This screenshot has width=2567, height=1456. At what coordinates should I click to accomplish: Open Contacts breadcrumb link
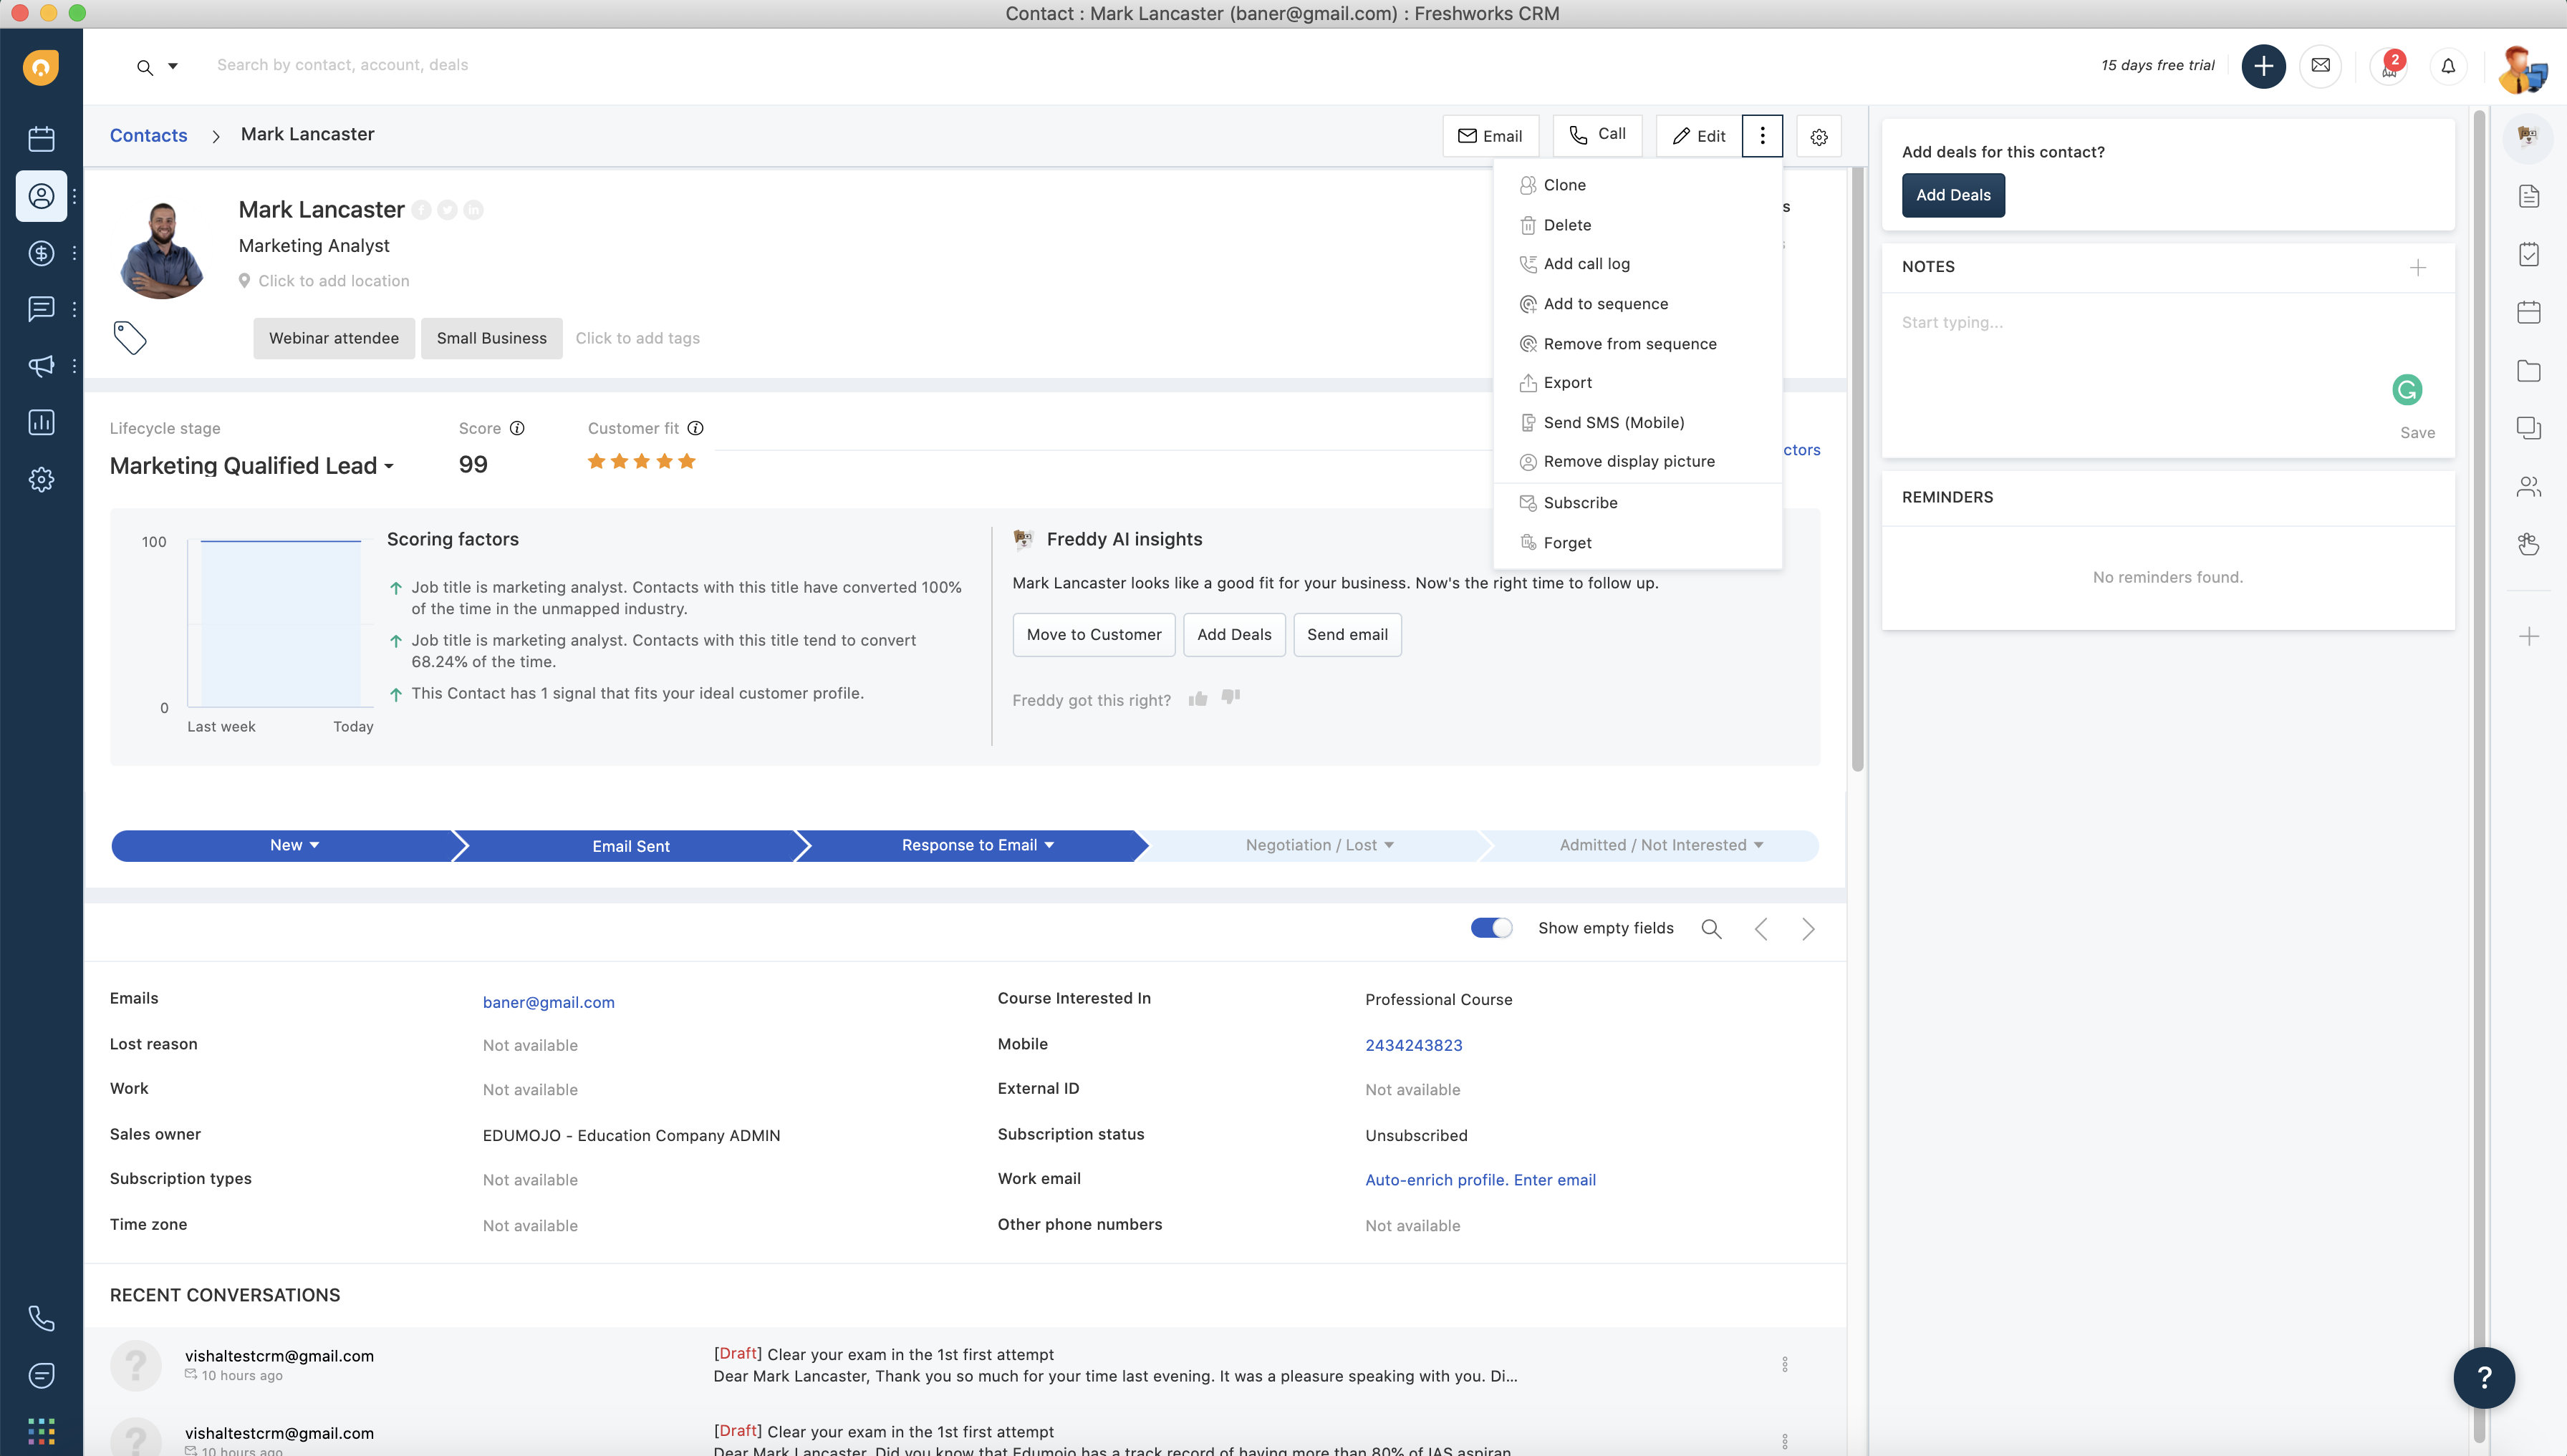tap(148, 135)
